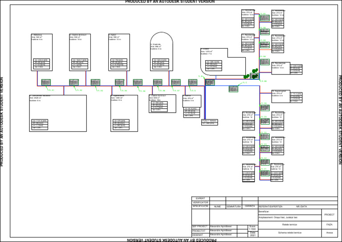Click the Q= 84.8 [kW] value under Banca
The width and height of the screenshot is (342, 242).
191,109
